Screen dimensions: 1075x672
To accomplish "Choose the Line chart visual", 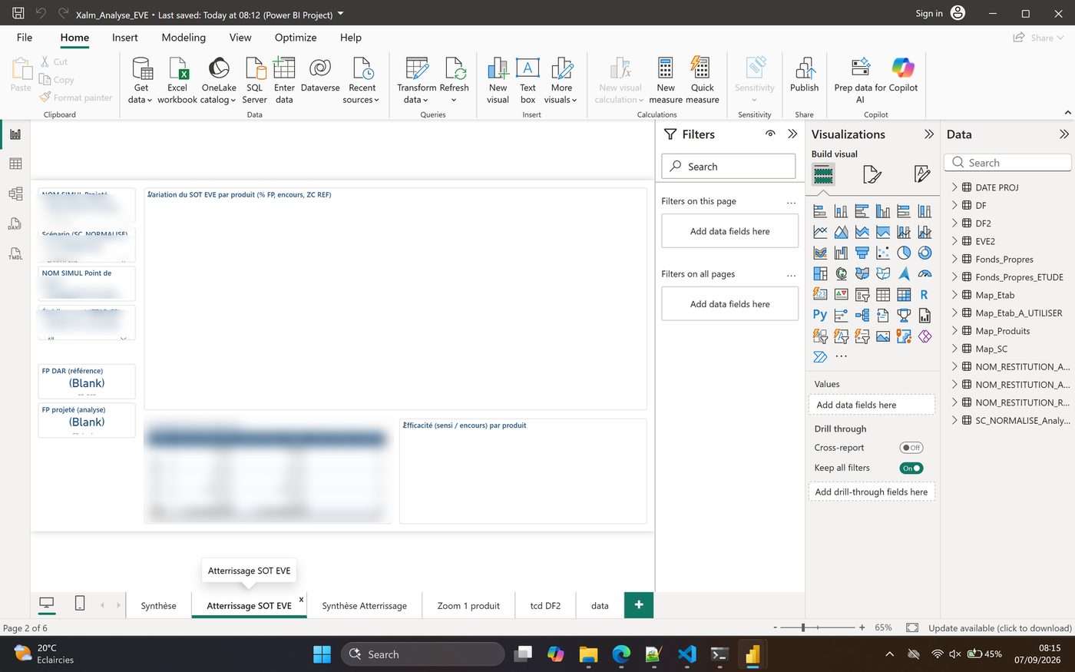I will pyautogui.click(x=820, y=232).
